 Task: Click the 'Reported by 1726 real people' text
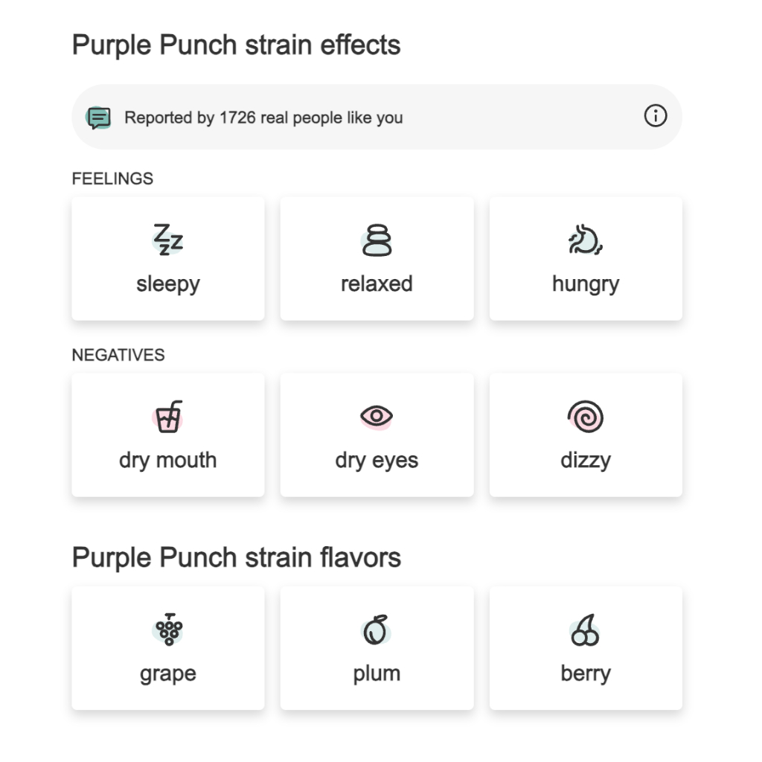pos(263,118)
